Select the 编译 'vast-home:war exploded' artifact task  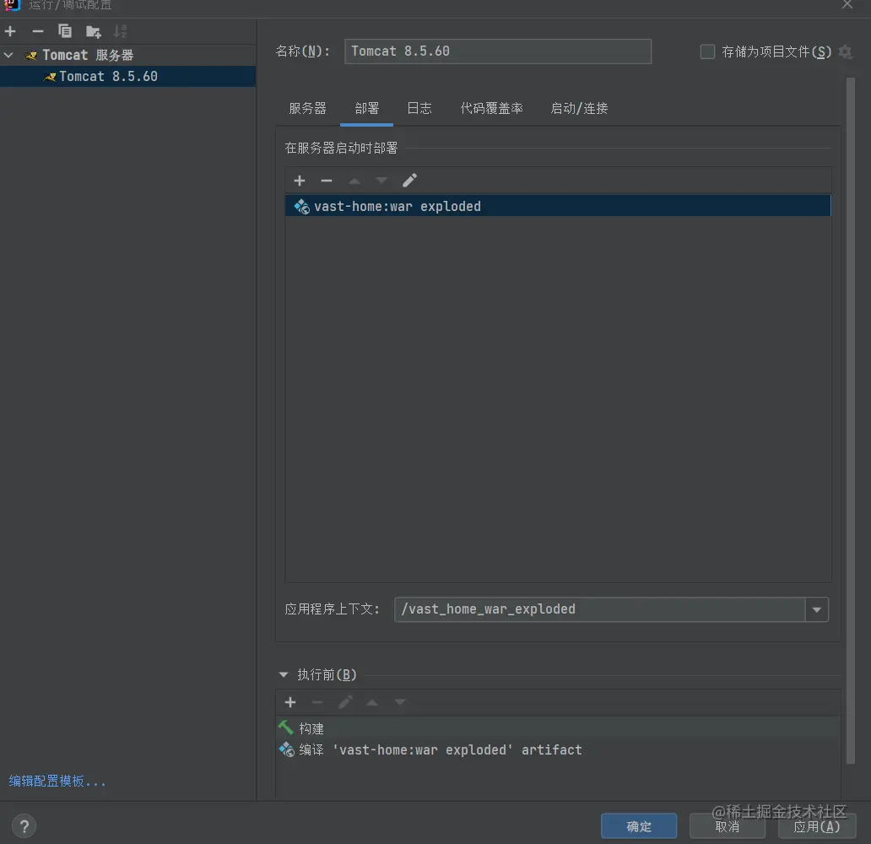coord(558,749)
